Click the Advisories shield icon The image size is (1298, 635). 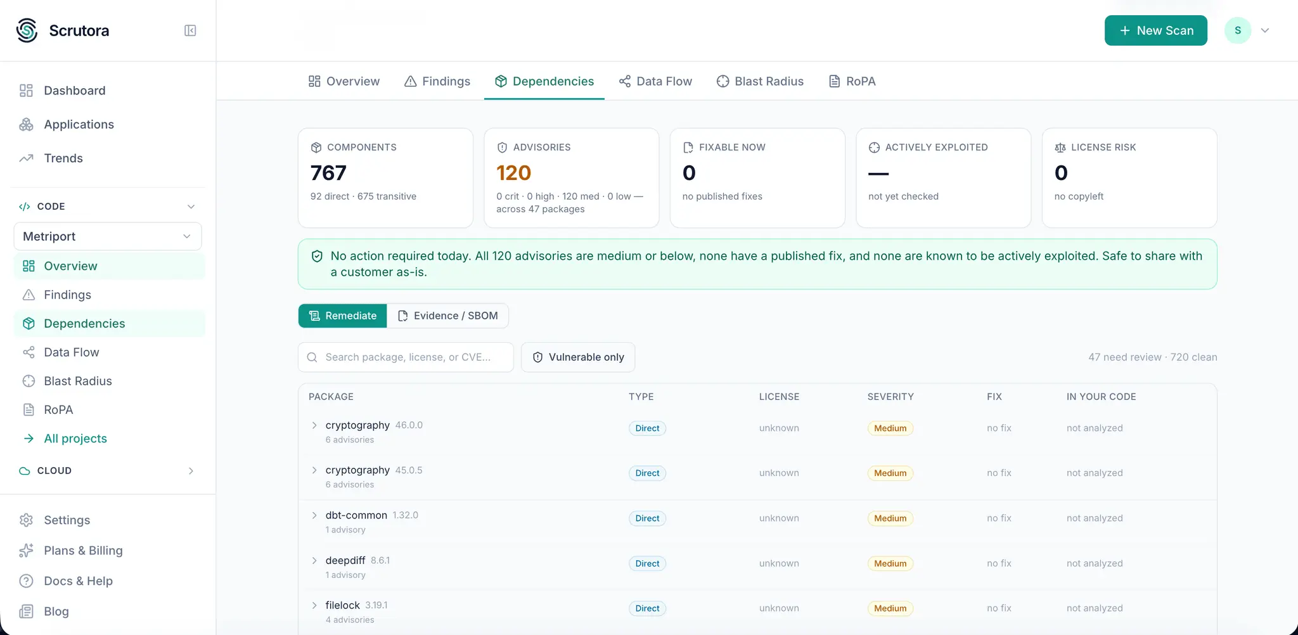502,148
